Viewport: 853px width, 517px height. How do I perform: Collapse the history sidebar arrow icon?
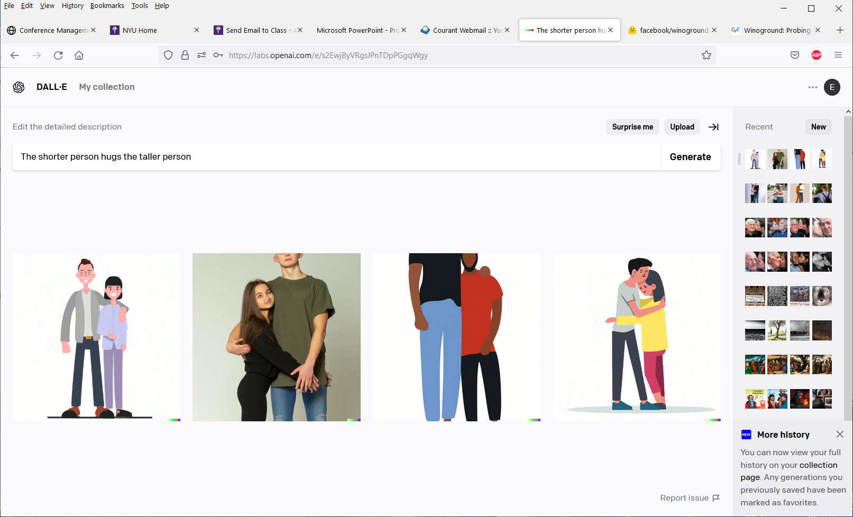click(x=713, y=127)
